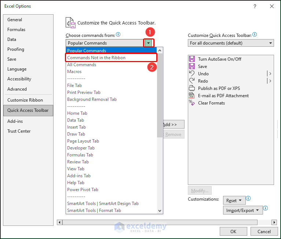Select the Undo command icon
Screen dimensions: 281x239
pyautogui.click(x=192, y=73)
